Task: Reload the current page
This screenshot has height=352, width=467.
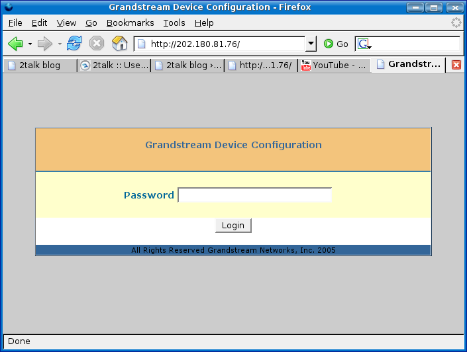Action: click(74, 44)
